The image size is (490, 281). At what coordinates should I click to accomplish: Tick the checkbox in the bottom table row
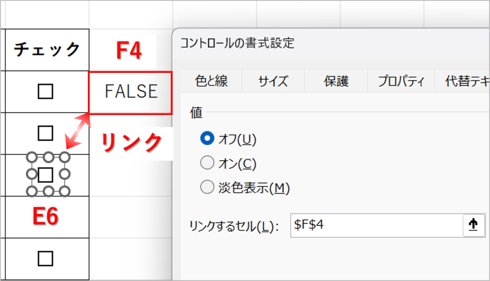(x=46, y=259)
